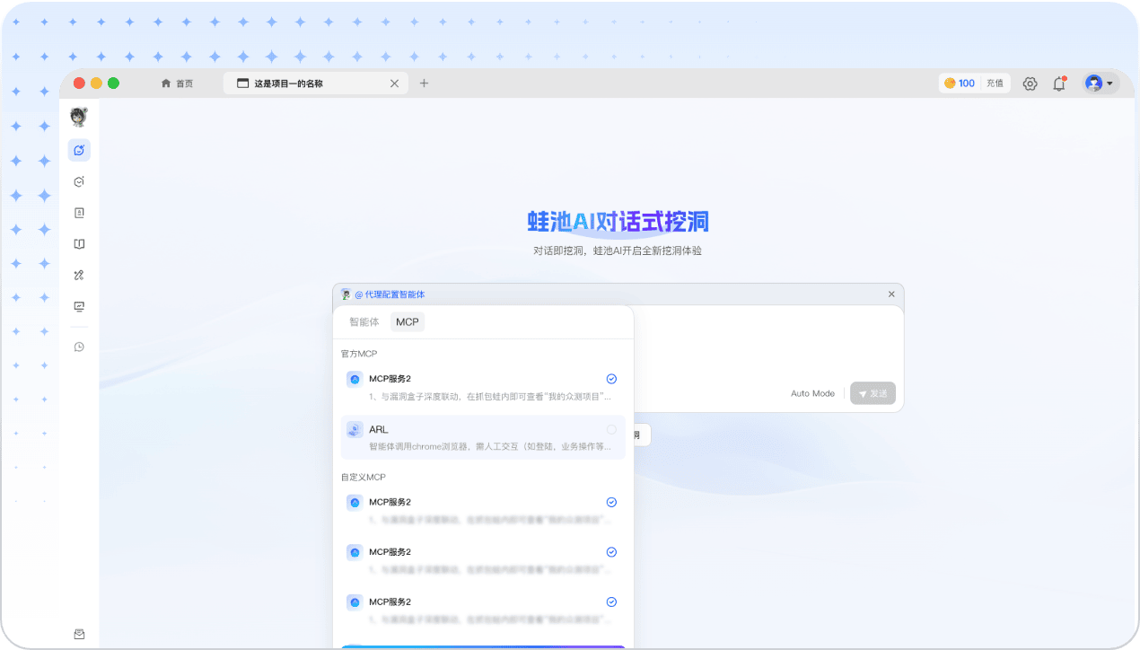
Task: Switch to the 智能体 tab
Action: click(364, 321)
